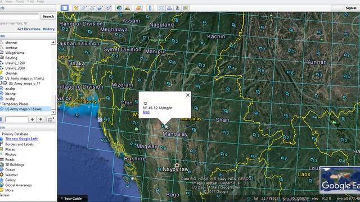Screen dimensions: 360x202
Task: Open historical imagery clock icon
Action: [119, 8]
